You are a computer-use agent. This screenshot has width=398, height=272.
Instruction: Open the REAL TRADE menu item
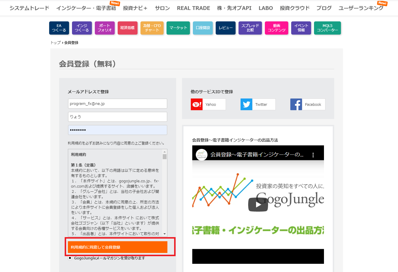click(x=193, y=8)
